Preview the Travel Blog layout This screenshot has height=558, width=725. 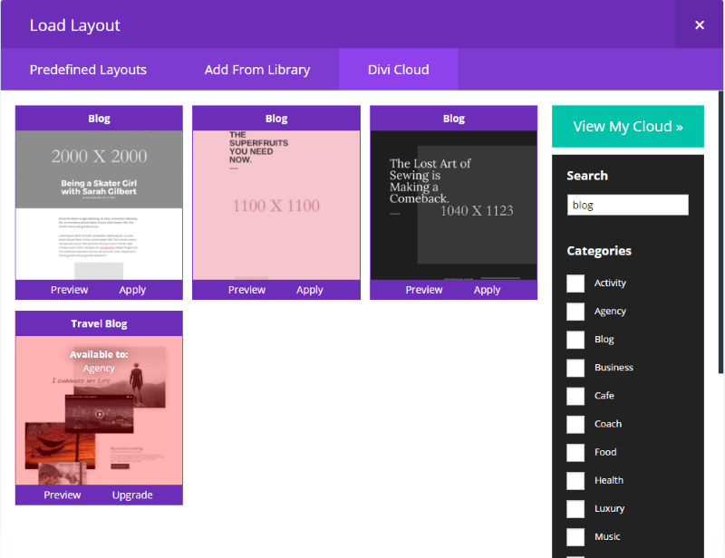click(x=62, y=495)
